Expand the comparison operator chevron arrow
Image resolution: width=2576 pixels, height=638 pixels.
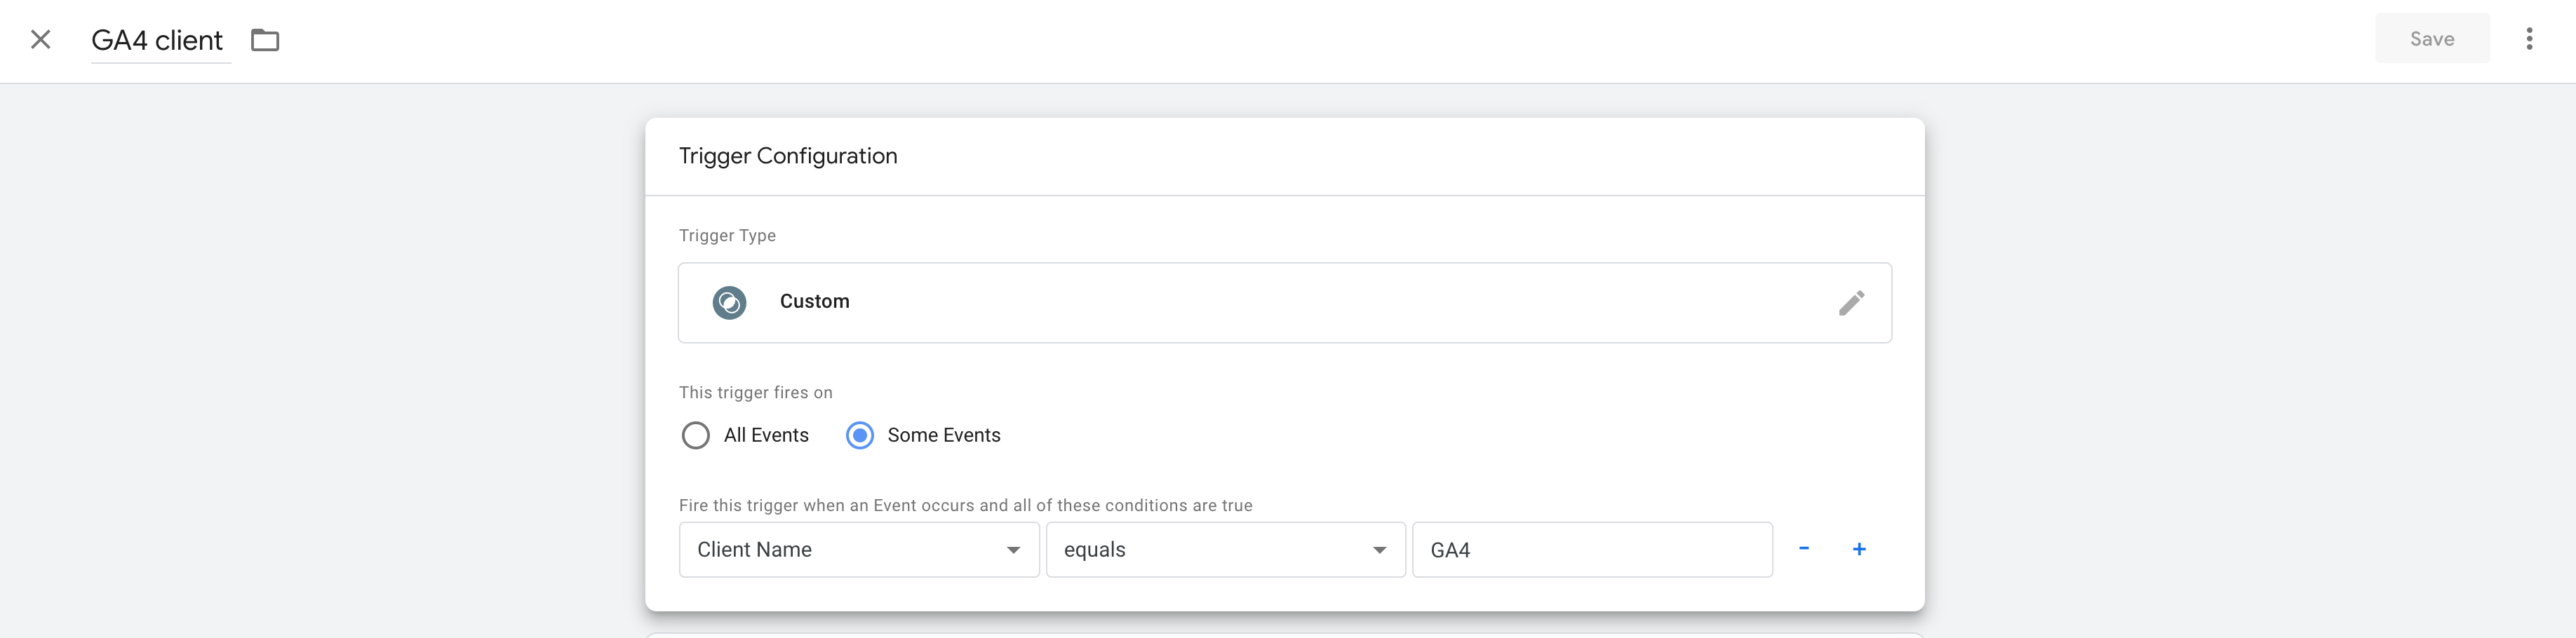1380,549
